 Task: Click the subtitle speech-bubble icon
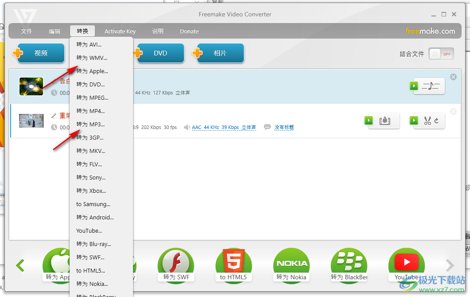267,127
